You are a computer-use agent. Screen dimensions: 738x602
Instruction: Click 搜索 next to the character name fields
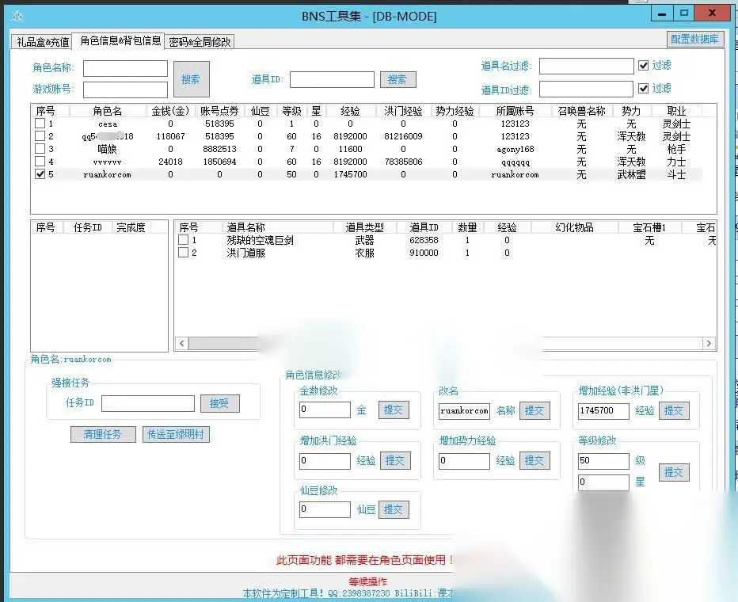[191, 79]
